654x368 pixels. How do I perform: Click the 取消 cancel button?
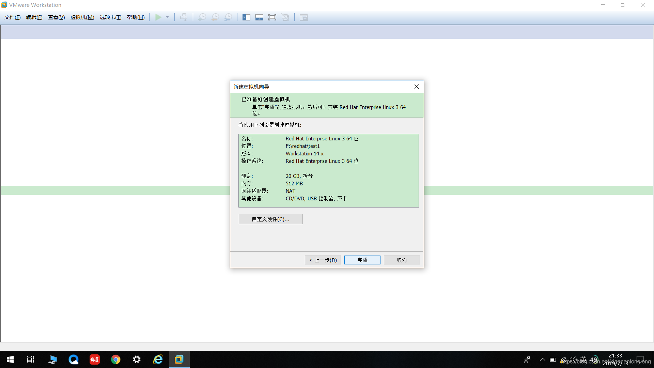pyautogui.click(x=402, y=260)
